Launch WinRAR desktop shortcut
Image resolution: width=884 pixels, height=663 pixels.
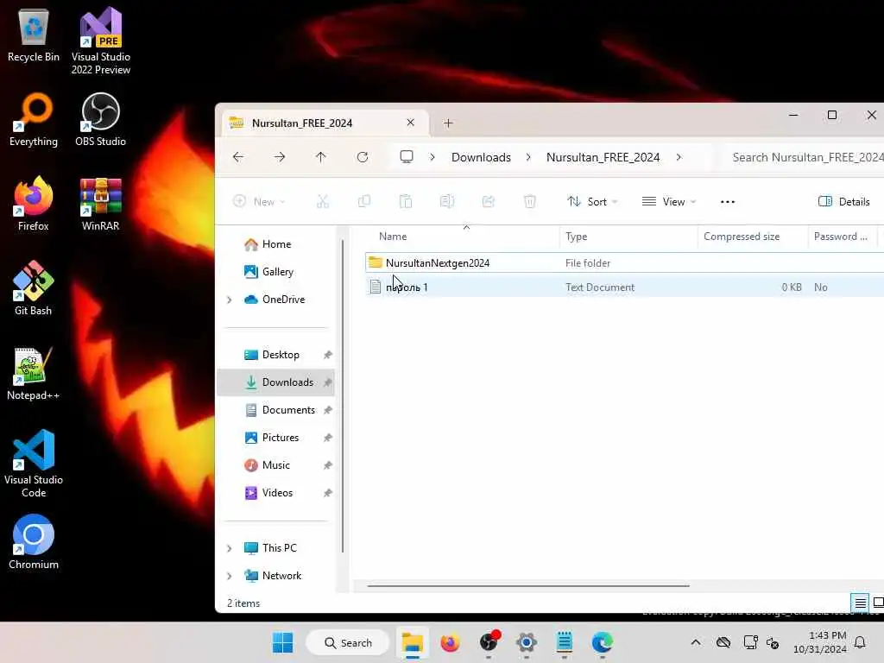(100, 204)
